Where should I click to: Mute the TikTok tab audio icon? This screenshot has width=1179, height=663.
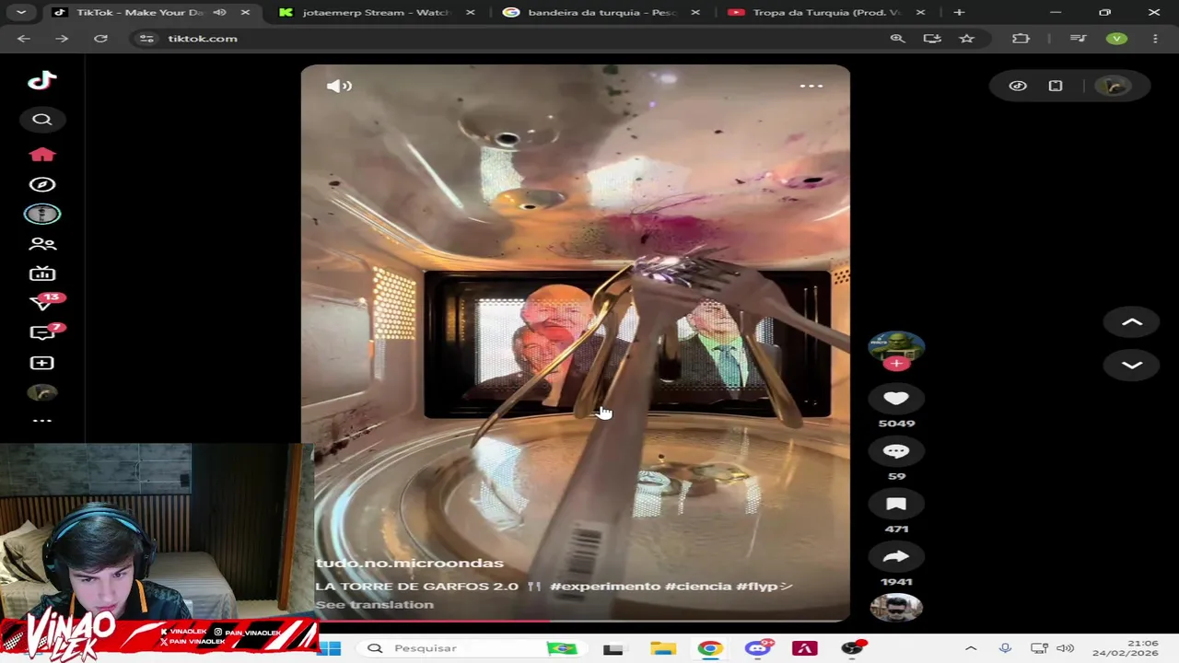point(219,12)
